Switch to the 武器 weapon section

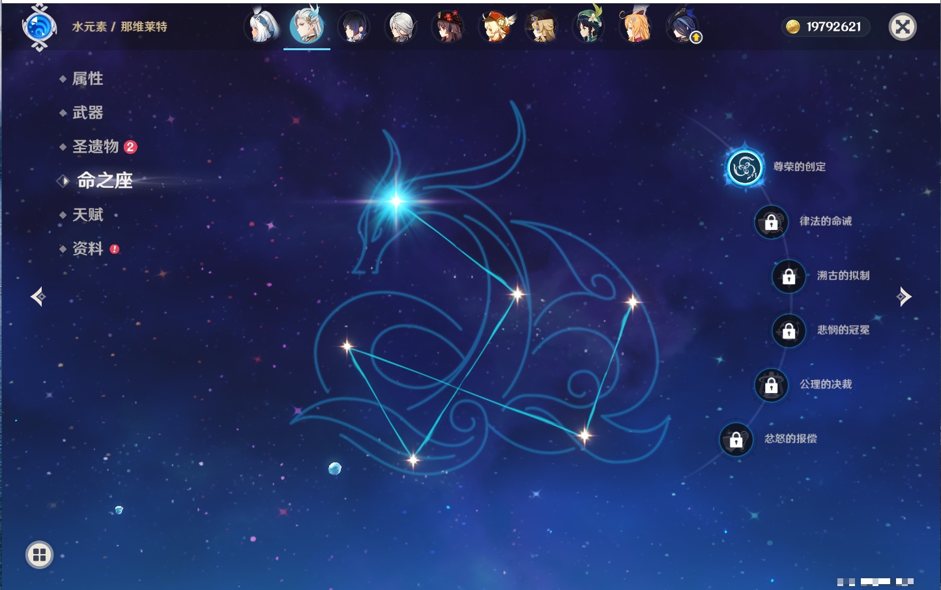point(87,113)
